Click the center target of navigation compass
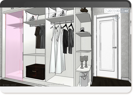This screenshot has width=135, height=97. 116,18
